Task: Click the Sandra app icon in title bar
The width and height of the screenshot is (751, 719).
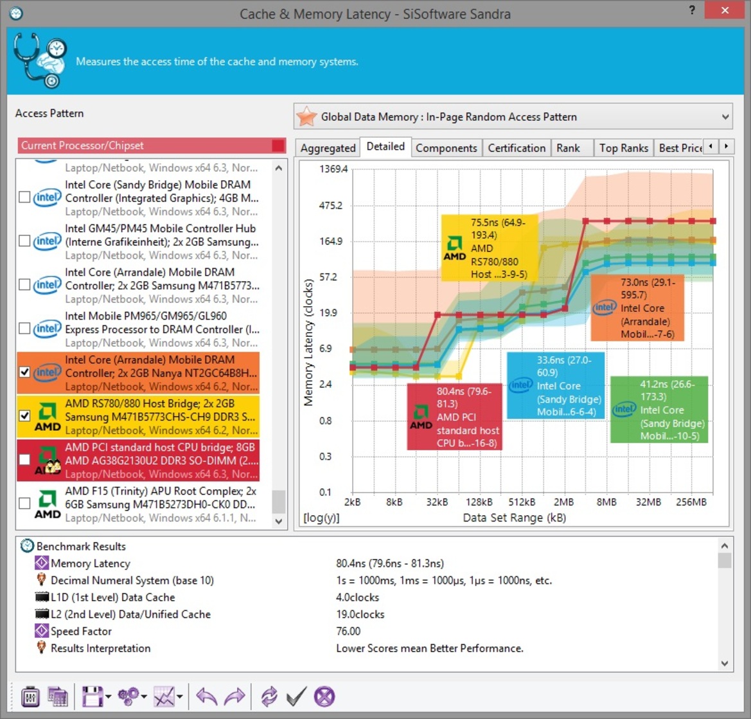Action: 16,14
